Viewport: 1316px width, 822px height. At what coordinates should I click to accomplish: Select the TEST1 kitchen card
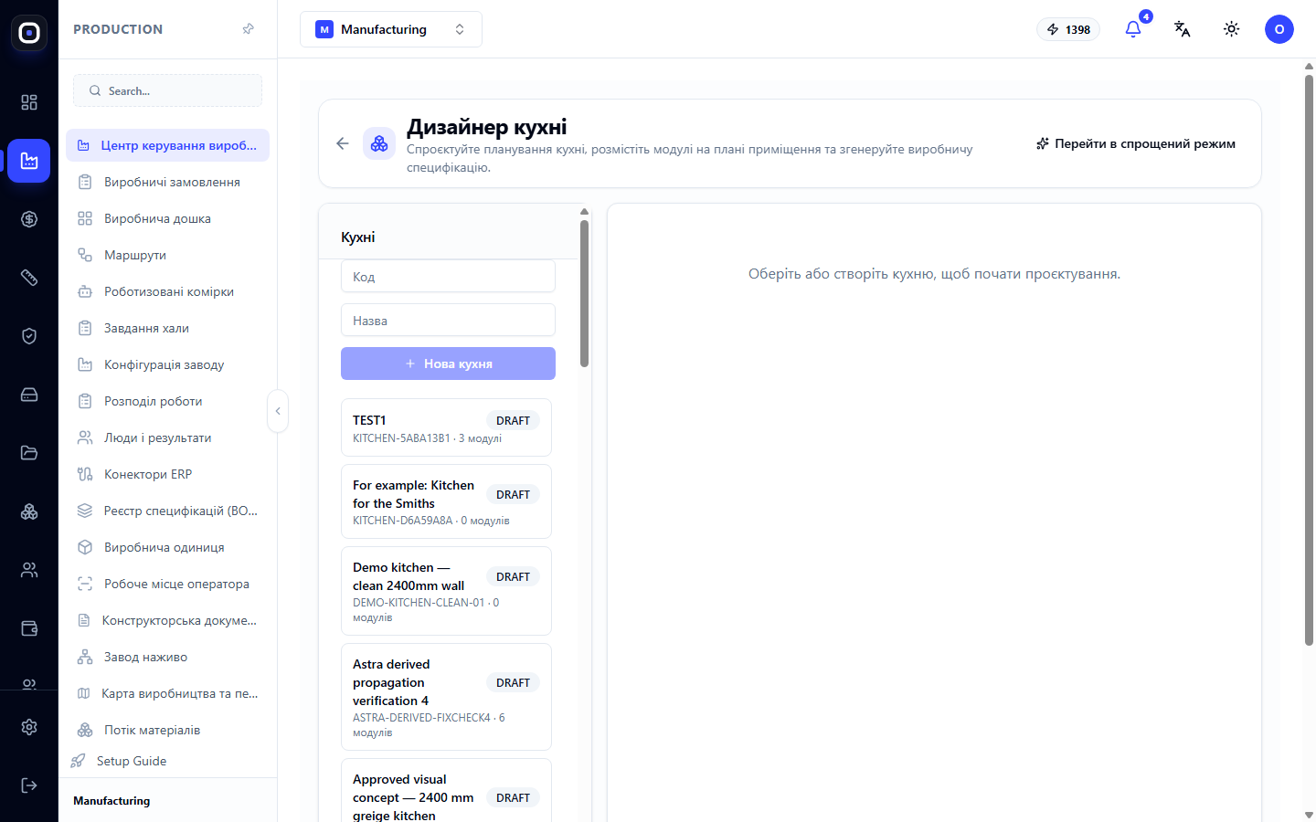(446, 427)
